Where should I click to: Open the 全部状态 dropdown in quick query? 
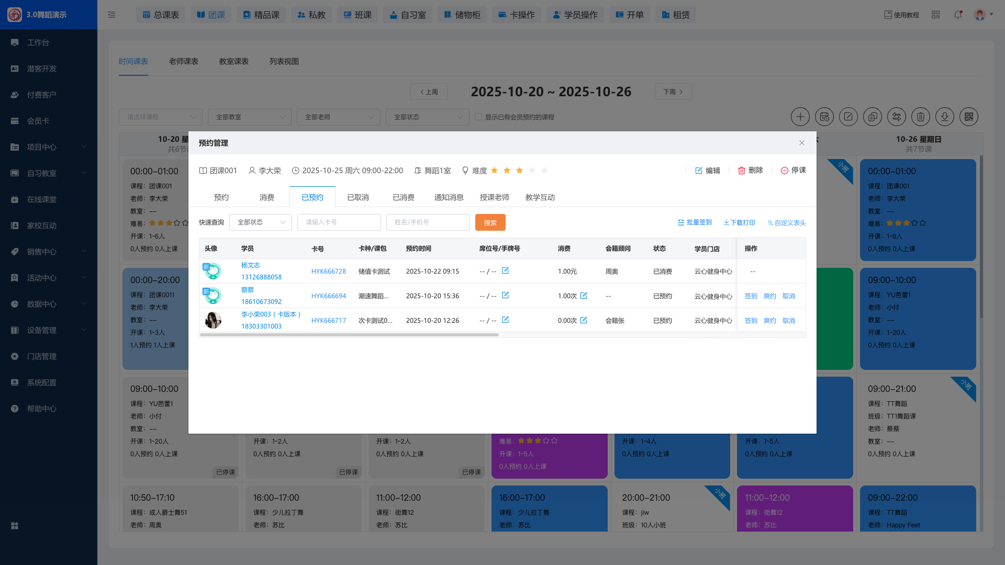261,222
